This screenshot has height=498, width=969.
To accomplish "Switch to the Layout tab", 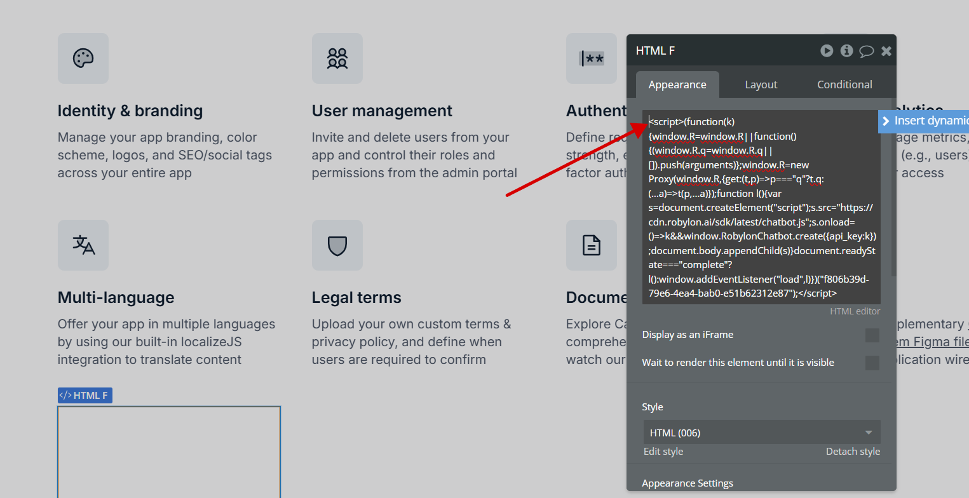I will point(761,84).
